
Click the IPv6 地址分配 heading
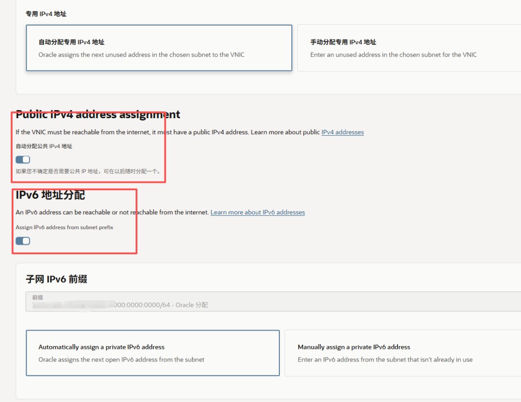(50, 195)
